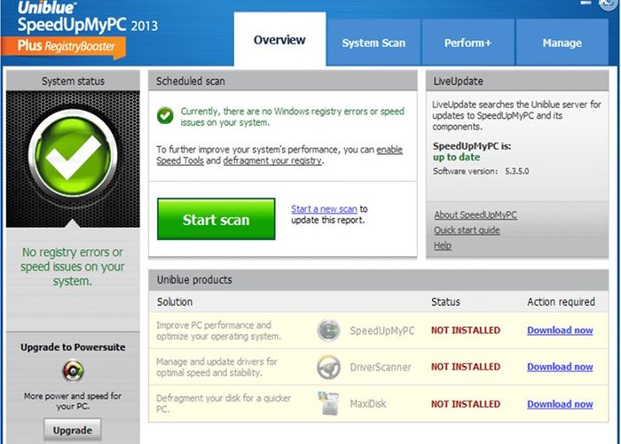This screenshot has width=621, height=444.
Task: Open the System Scan tab
Action: [x=373, y=43]
